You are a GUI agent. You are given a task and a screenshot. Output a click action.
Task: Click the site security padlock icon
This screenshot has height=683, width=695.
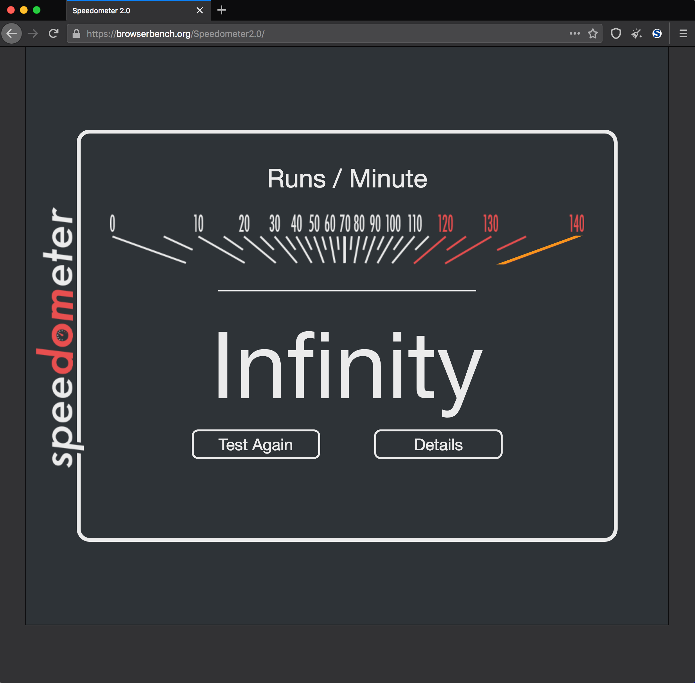pyautogui.click(x=76, y=34)
